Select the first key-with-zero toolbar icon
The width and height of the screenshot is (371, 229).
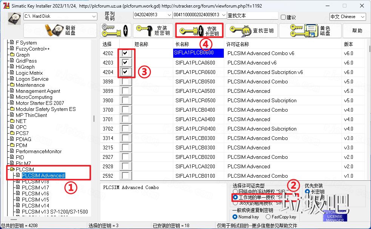(x=115, y=29)
